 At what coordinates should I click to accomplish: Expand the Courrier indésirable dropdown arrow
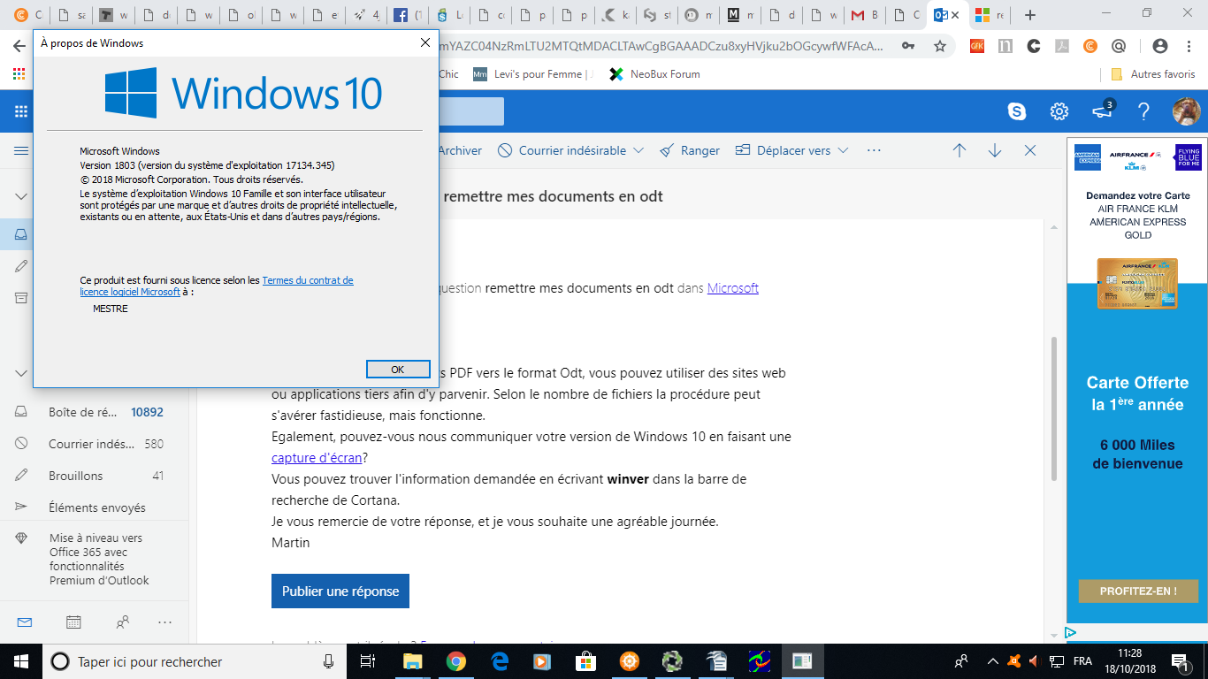[x=638, y=151]
